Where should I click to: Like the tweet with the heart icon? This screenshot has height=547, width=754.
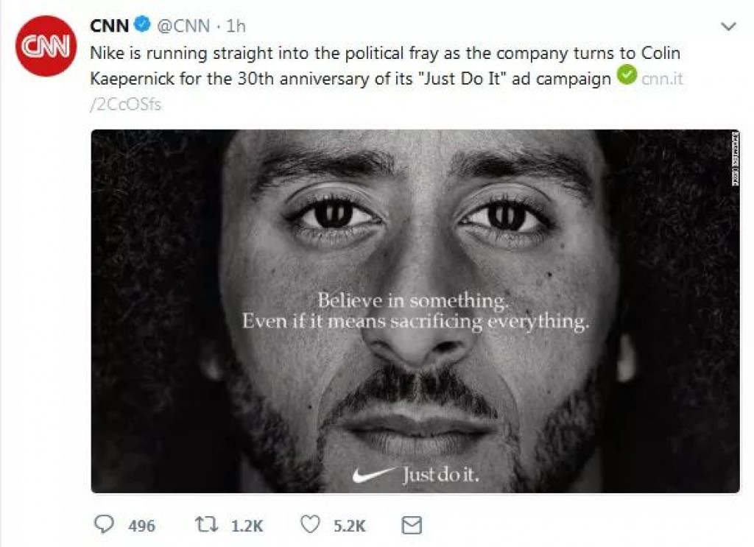(310, 525)
